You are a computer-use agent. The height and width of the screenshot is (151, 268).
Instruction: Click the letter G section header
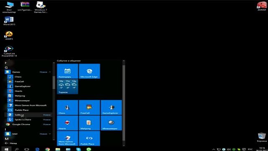[6, 68]
